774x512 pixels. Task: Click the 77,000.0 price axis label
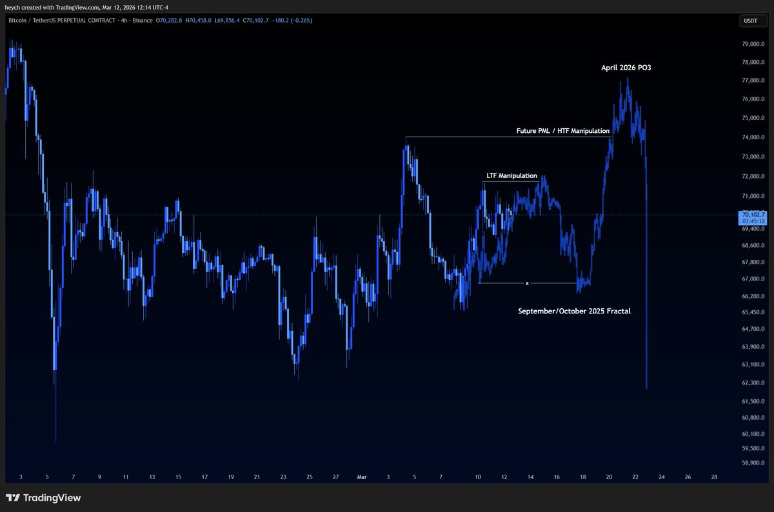coord(753,81)
